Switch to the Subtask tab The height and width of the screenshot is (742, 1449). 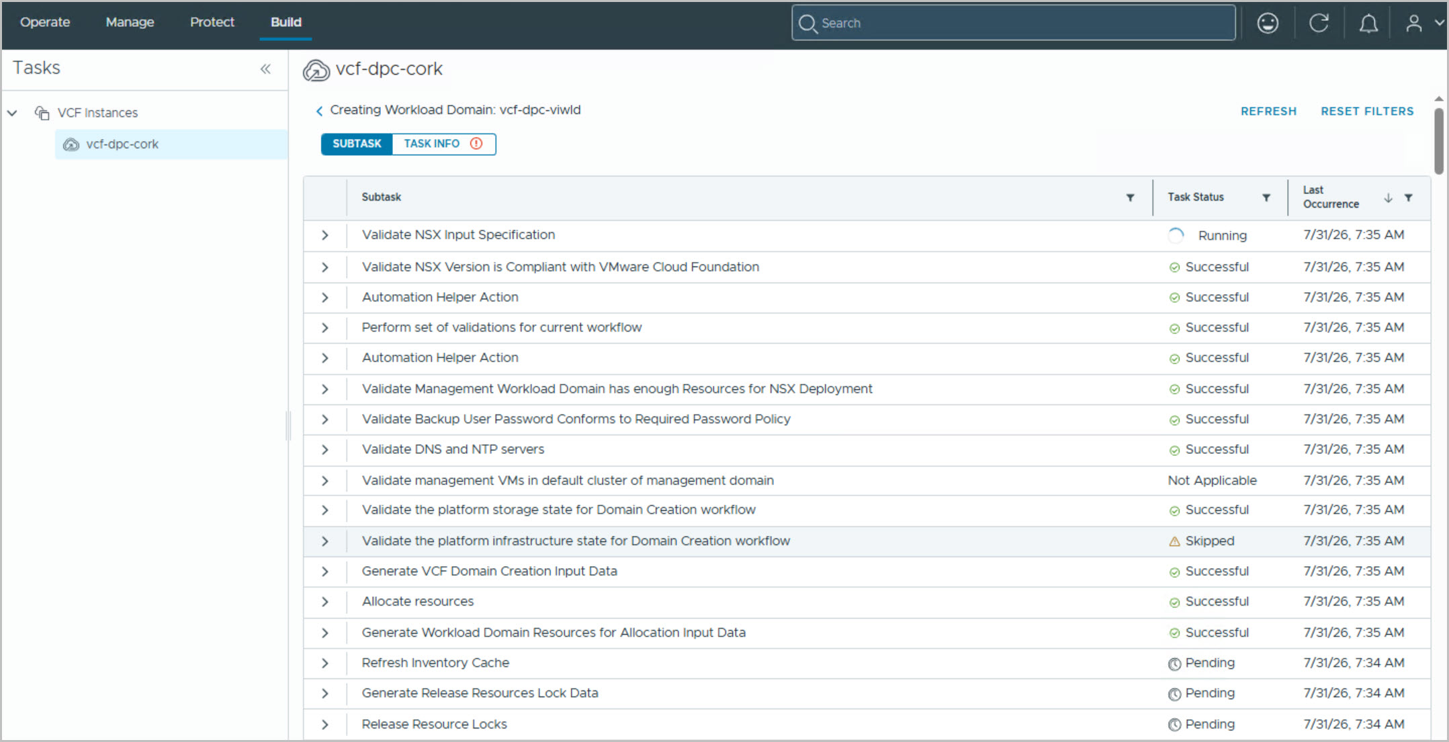357,144
